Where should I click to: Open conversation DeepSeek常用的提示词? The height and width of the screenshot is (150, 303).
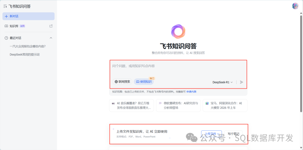coord(24,55)
